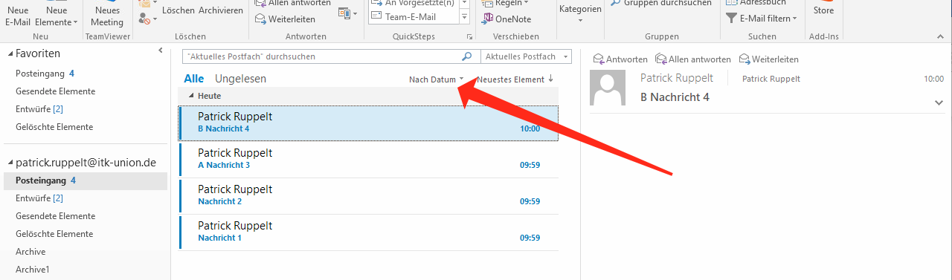Click the Löschen button in the ribbon

(x=178, y=10)
